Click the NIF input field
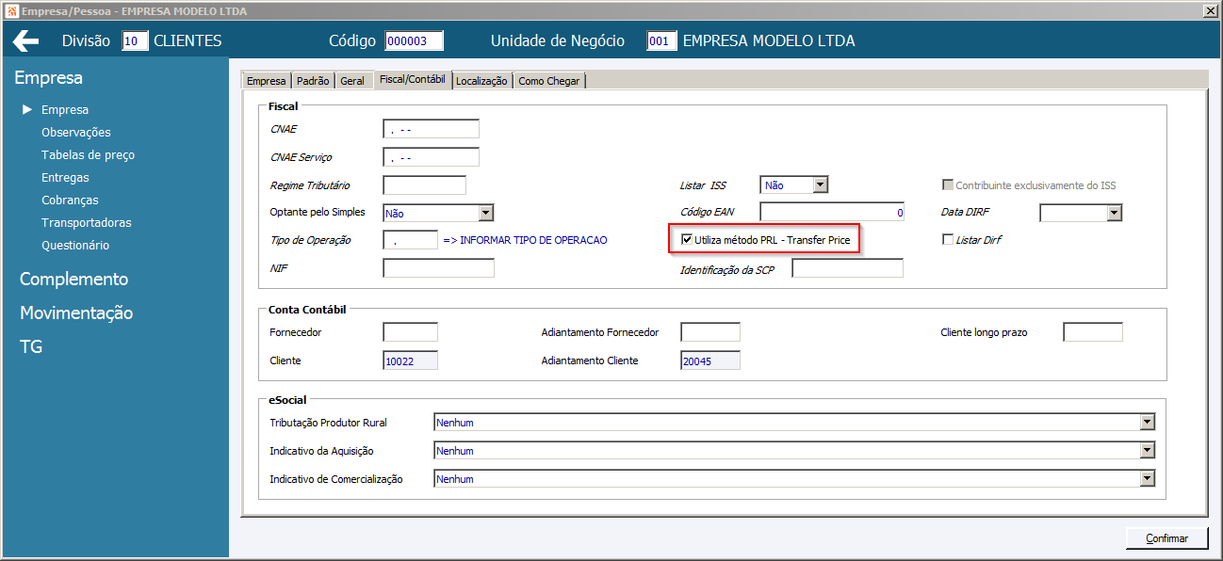1223x561 pixels. [439, 268]
